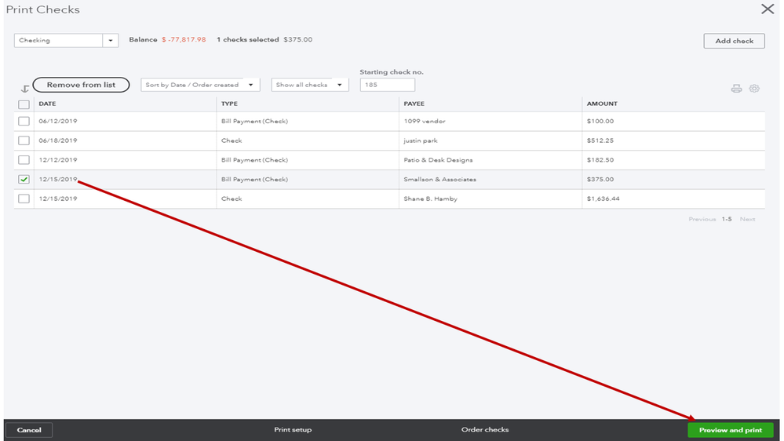
Task: Click the Print Checks title
Action: coord(43,9)
